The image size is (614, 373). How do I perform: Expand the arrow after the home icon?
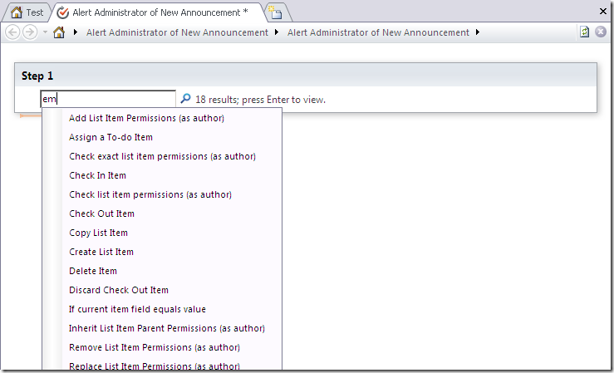76,33
